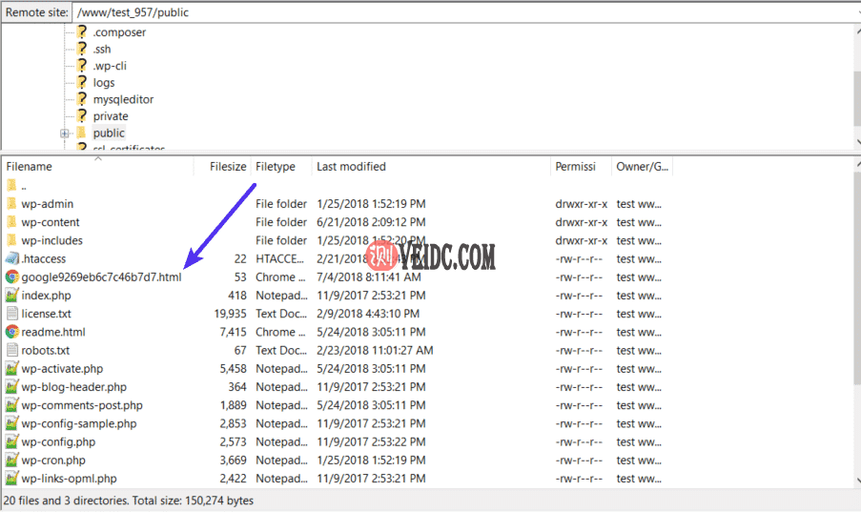Screen dimensions: 861x512
Task: Expand the public folder tree node
Action: coord(64,133)
